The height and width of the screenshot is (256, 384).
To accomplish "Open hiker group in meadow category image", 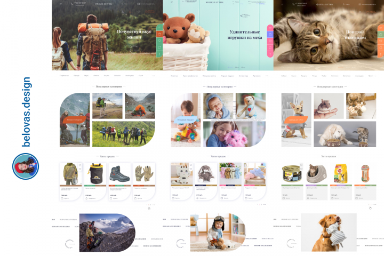I will click(x=123, y=134).
